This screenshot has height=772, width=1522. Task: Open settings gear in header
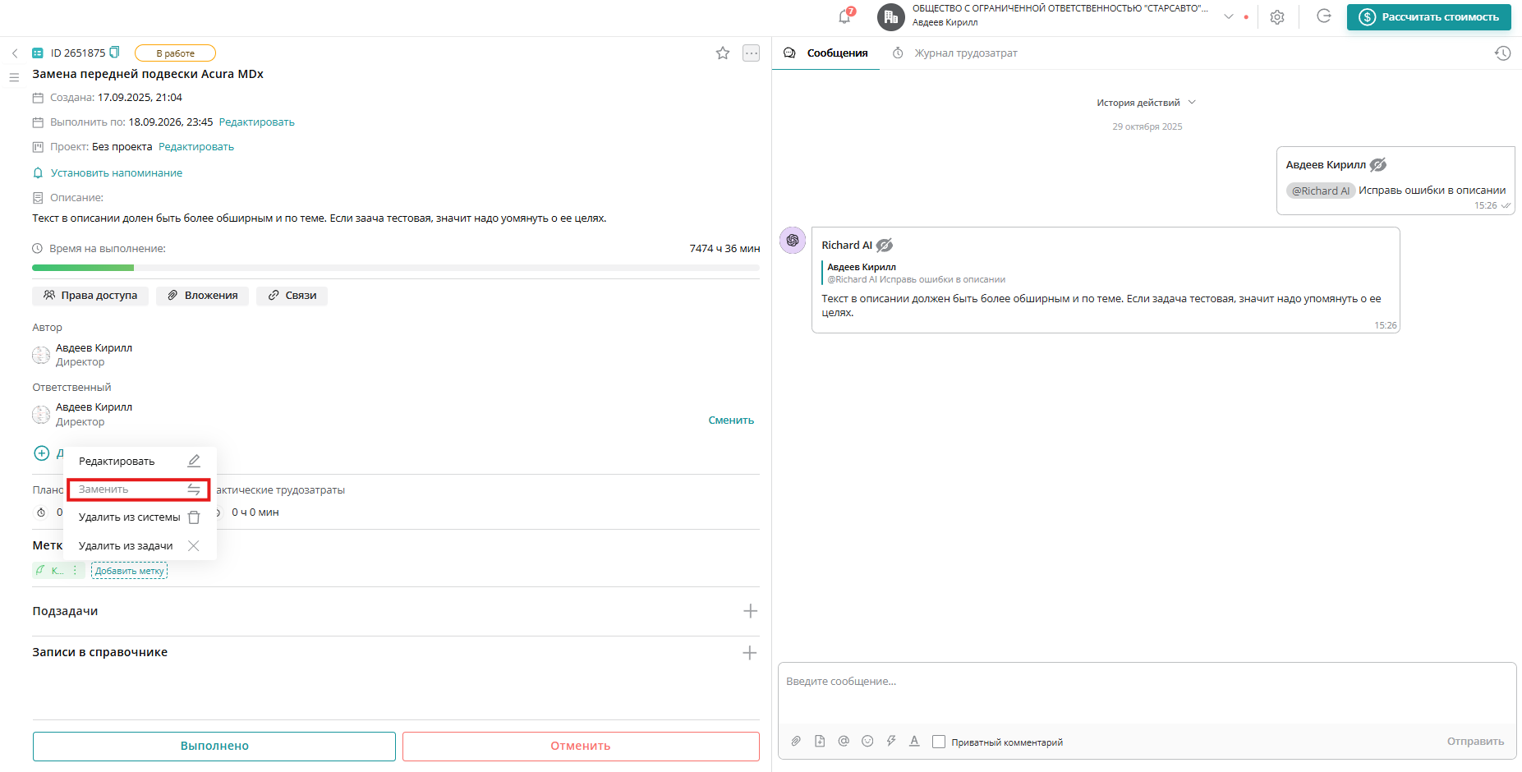tap(1277, 17)
